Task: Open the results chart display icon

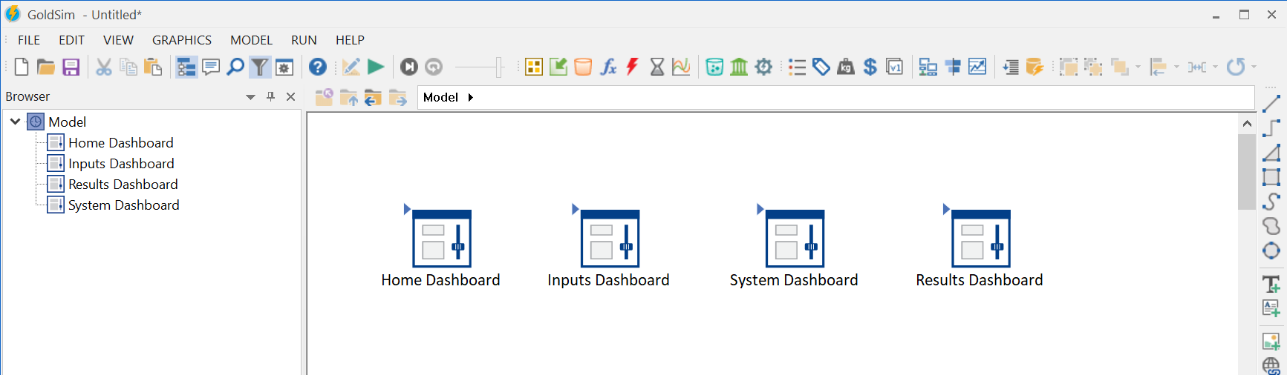Action: (977, 67)
